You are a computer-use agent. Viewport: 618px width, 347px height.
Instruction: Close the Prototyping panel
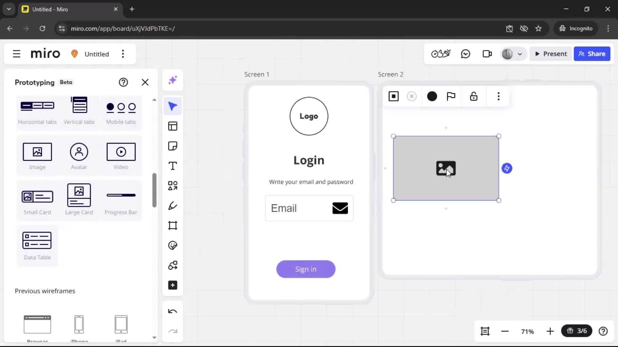pos(145,82)
